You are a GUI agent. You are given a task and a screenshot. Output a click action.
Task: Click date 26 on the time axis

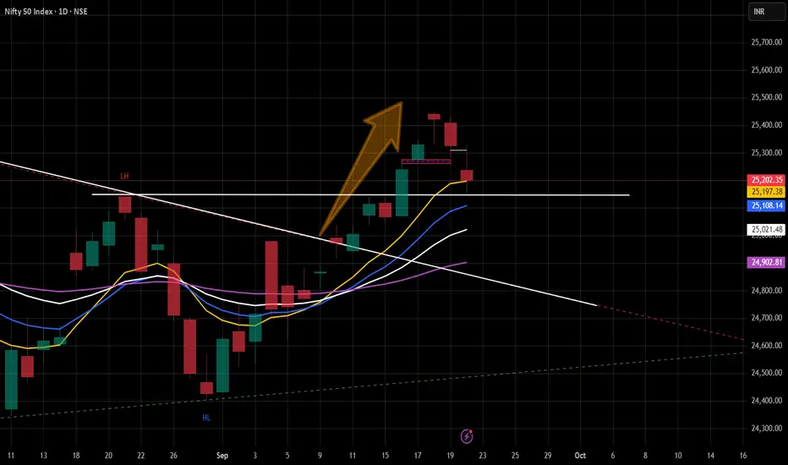coord(173,456)
